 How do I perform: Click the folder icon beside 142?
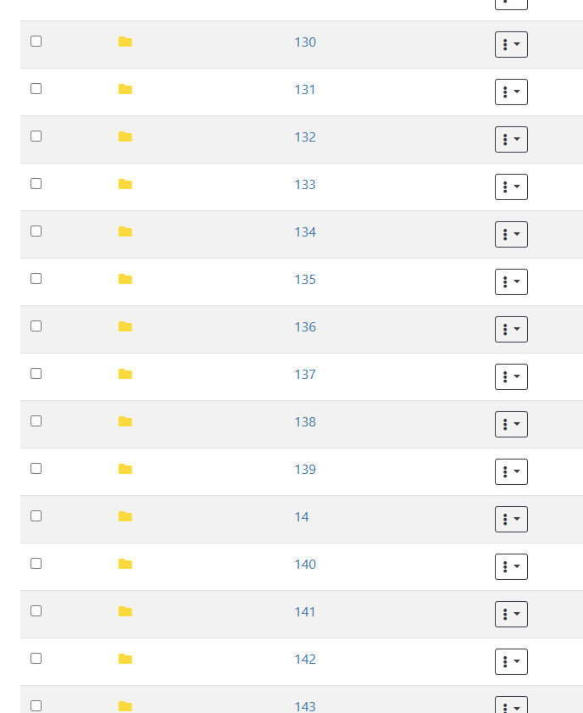(x=125, y=660)
